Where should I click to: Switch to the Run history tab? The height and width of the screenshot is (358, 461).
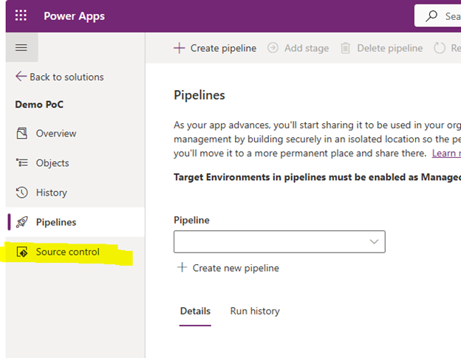(x=255, y=311)
